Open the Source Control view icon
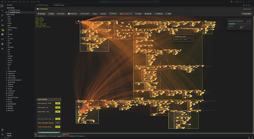 (2, 15)
